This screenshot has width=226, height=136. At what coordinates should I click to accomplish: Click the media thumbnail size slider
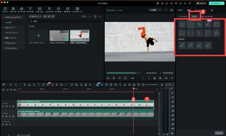point(87,16)
